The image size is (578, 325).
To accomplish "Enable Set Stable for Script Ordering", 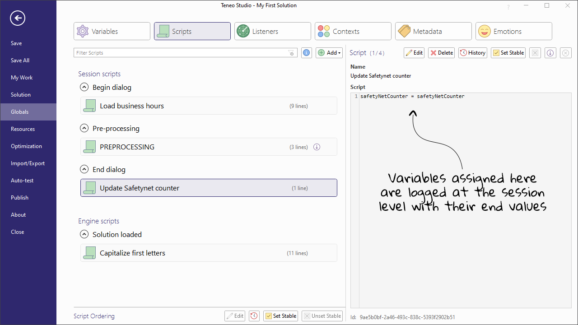I will coord(280,316).
